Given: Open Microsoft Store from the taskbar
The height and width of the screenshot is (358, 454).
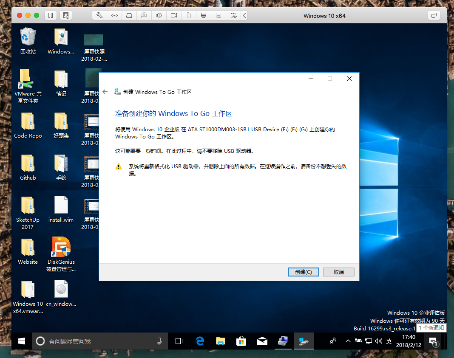Looking at the screenshot, I should tap(241, 341).
